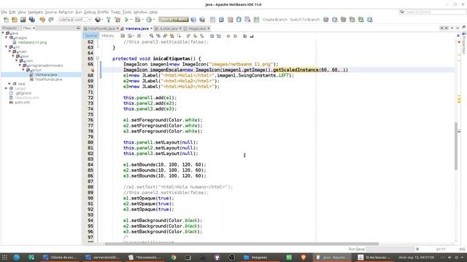Switch to Source editor view
467x262 pixels.
(90, 36)
